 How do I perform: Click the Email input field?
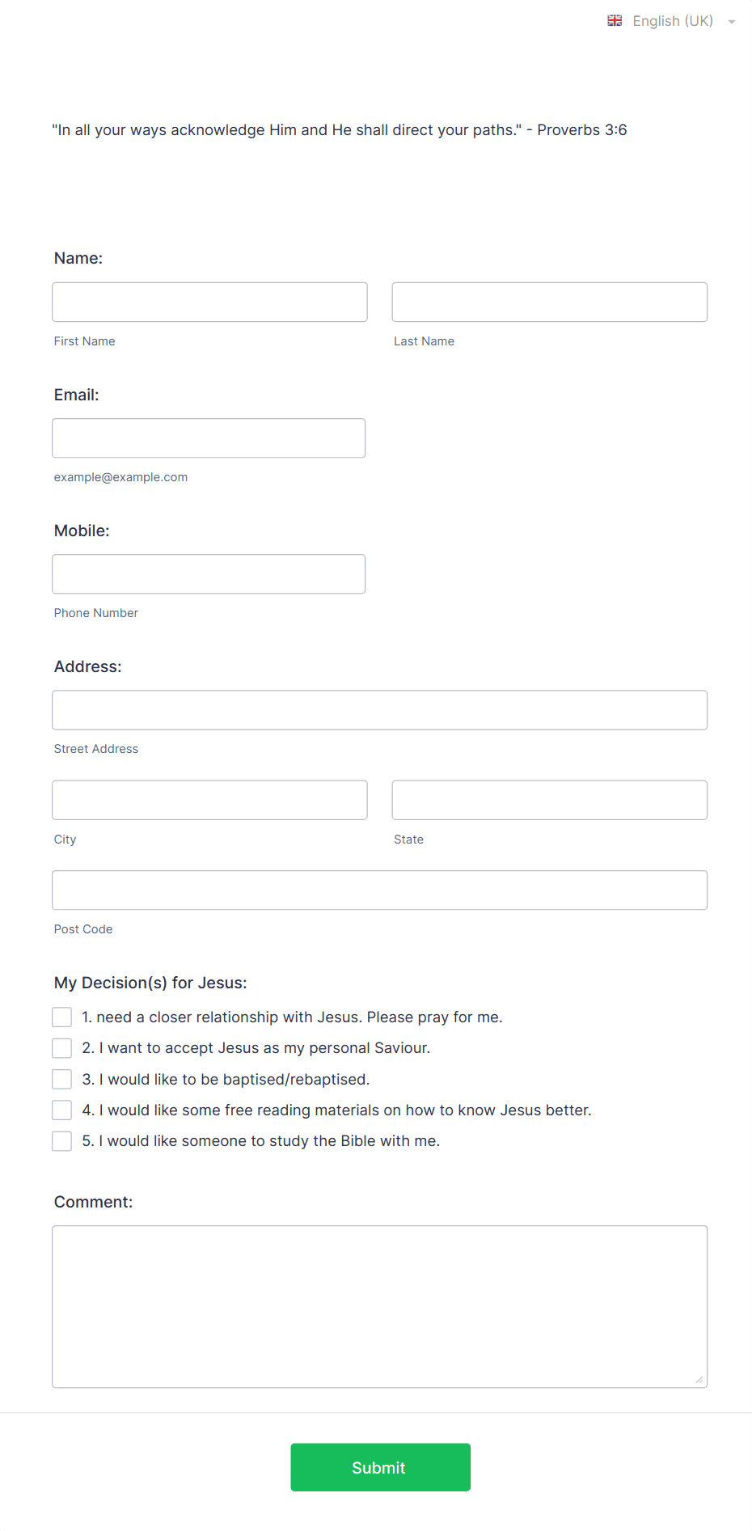[209, 438]
